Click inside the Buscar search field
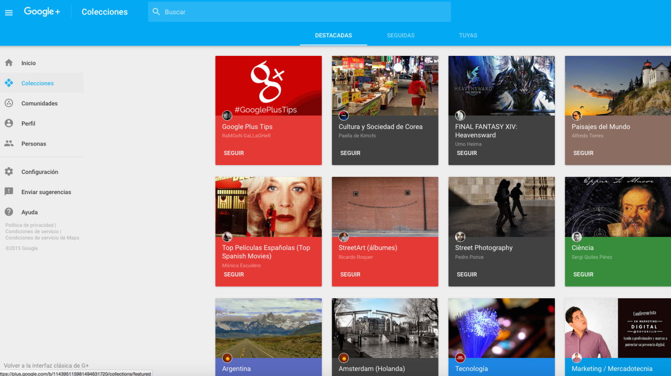Screen dimensions: 671x376 tap(300, 12)
